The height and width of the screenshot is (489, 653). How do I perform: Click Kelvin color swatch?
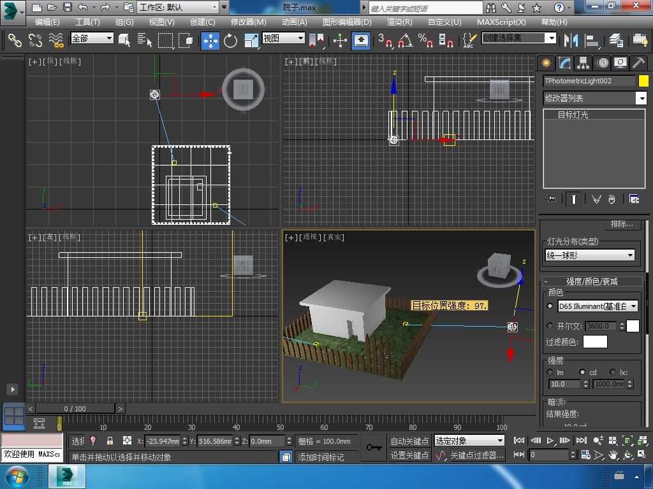click(x=633, y=325)
